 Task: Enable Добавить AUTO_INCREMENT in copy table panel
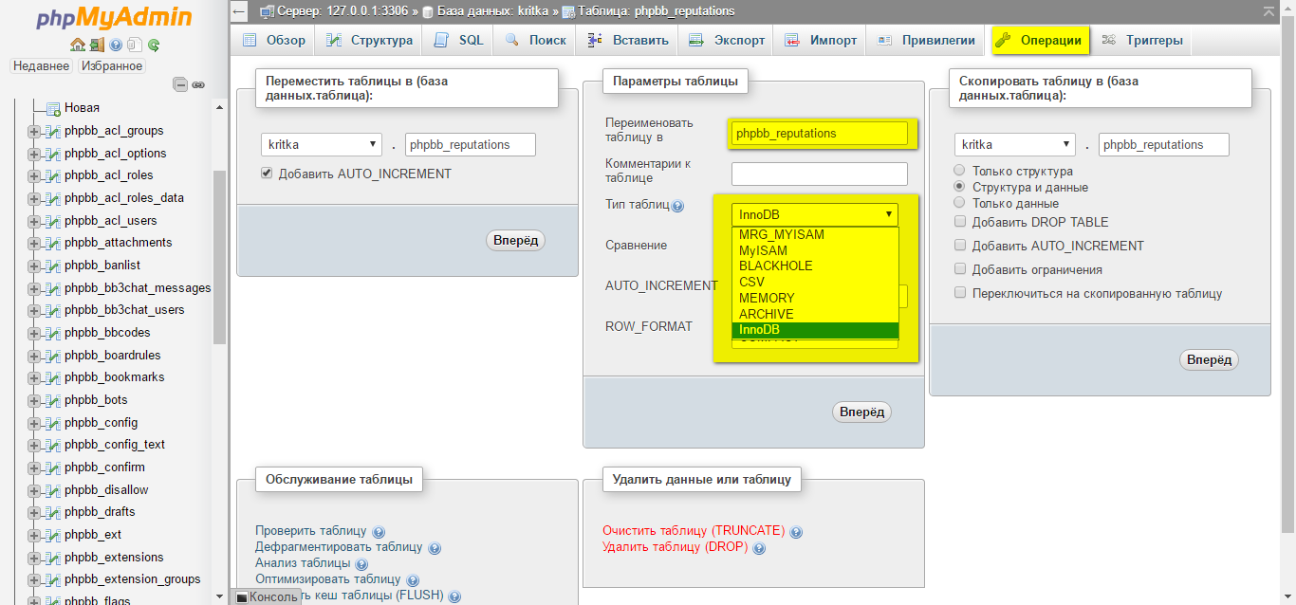(960, 246)
